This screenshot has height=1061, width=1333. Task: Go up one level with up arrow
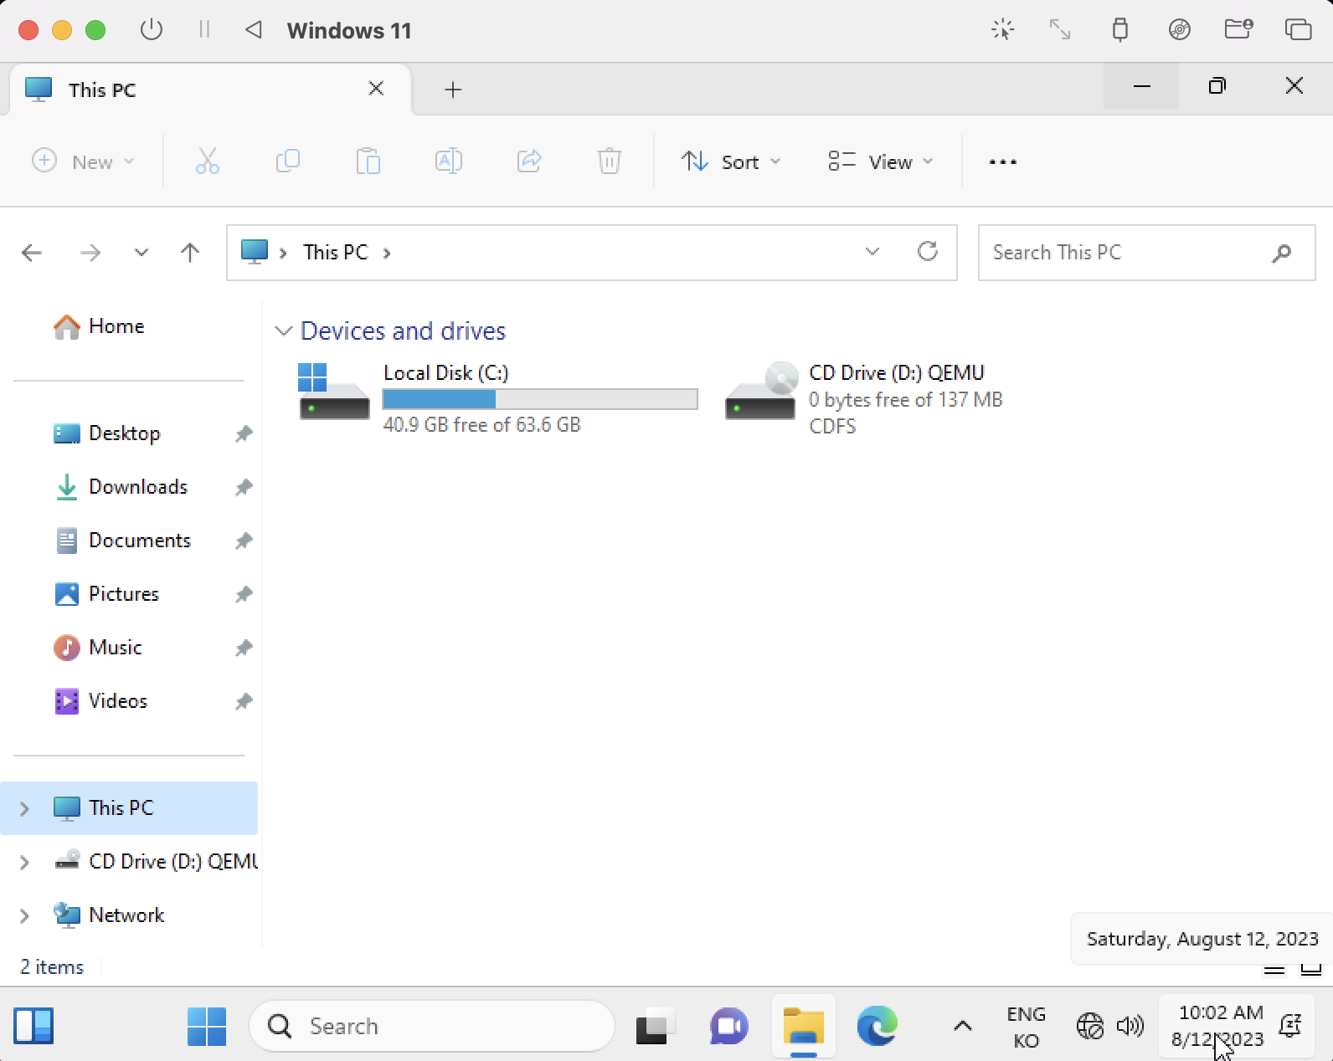point(190,253)
